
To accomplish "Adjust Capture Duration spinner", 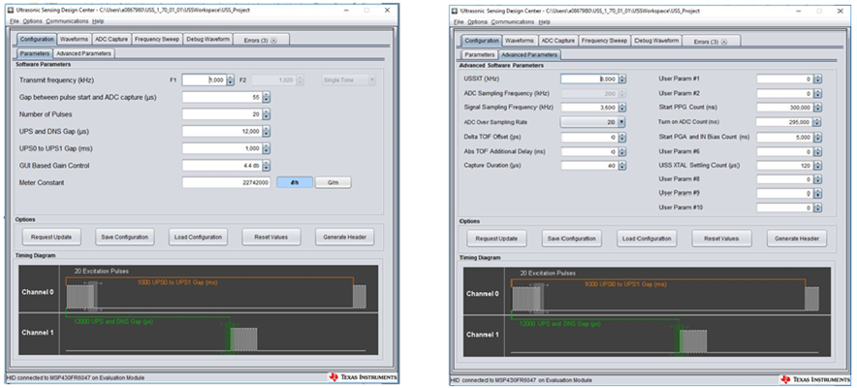I will 622,166.
